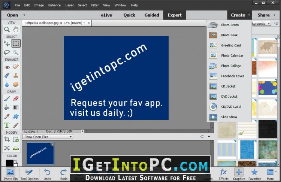Collapse the Photo Bin with chevron
281x182 pixels.
click(x=209, y=136)
